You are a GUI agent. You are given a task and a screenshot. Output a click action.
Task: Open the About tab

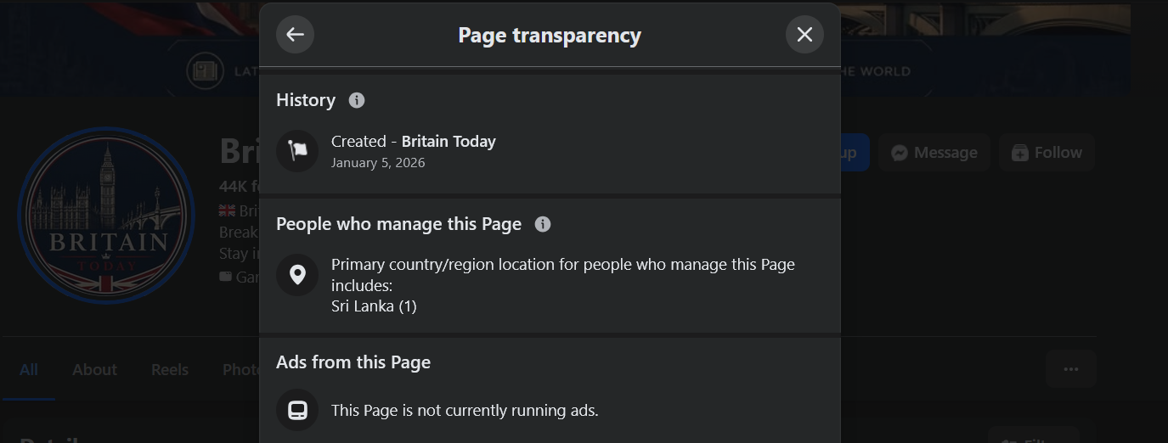tap(94, 370)
